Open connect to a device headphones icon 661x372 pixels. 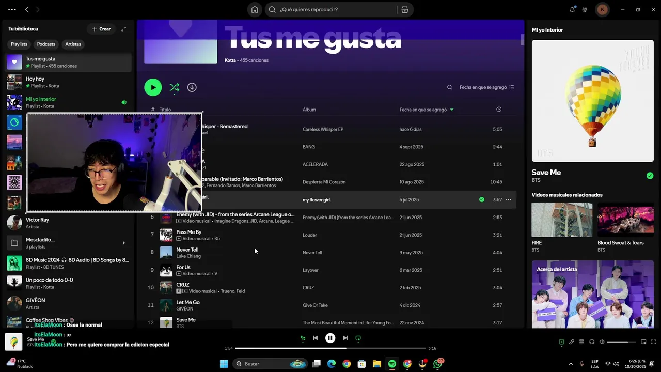(x=592, y=342)
